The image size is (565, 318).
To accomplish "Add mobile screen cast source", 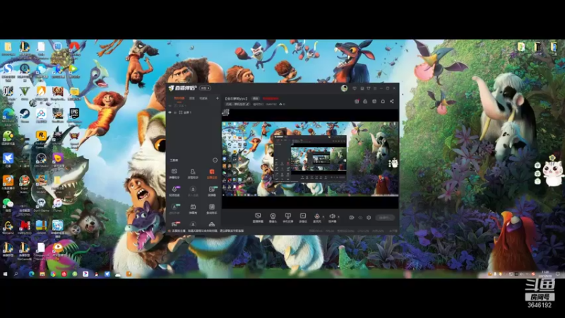I will 287,218.
